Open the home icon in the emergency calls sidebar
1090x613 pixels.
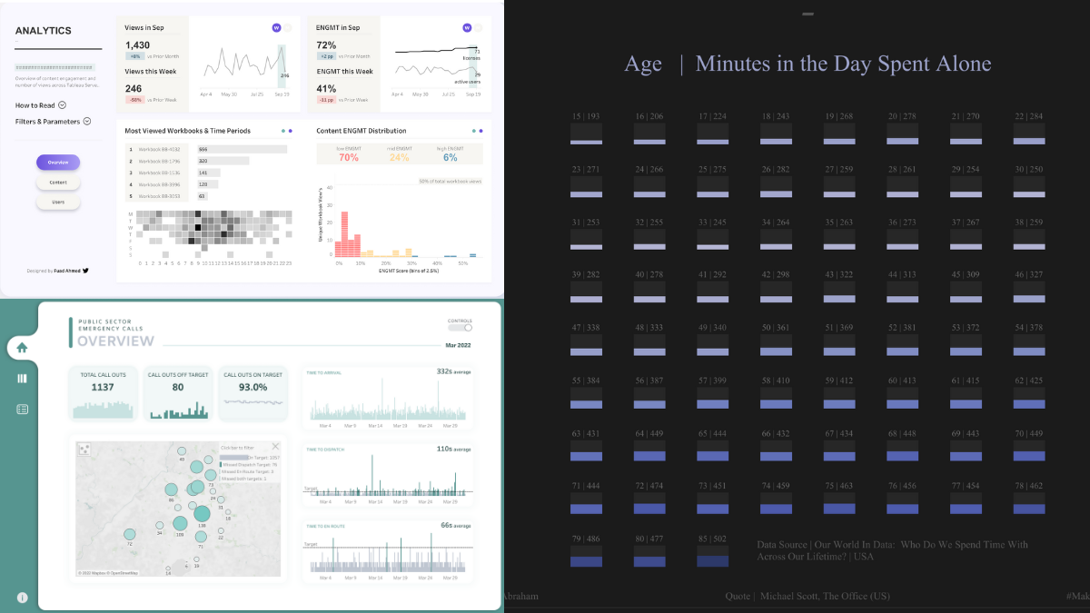point(22,347)
